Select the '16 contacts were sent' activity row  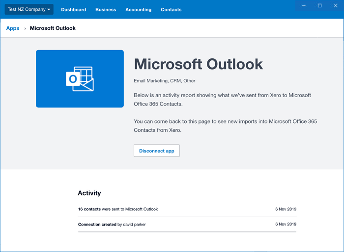pos(187,209)
